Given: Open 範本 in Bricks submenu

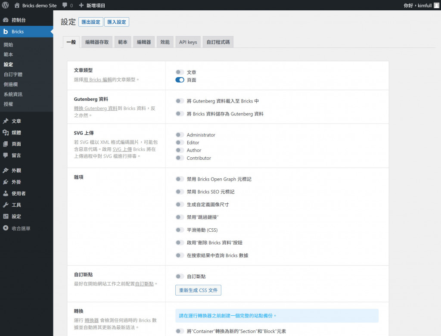Looking at the screenshot, I should coord(9,54).
